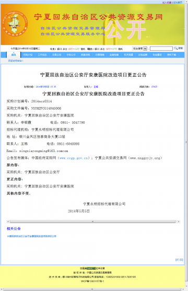The width and height of the screenshot is (188, 291).
Task: Open the related bidding announcement link under 相关公告
Action: pyautogui.click(x=31, y=236)
